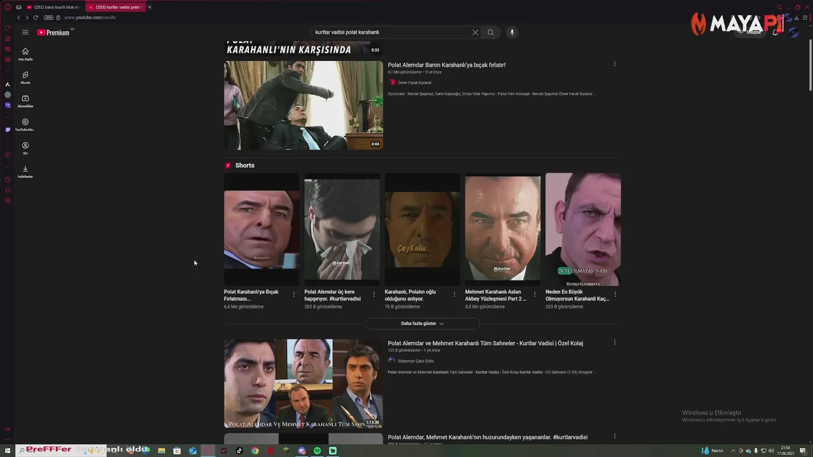The image size is (813, 457).
Task: Open File Explorer from taskbar
Action: 161,451
